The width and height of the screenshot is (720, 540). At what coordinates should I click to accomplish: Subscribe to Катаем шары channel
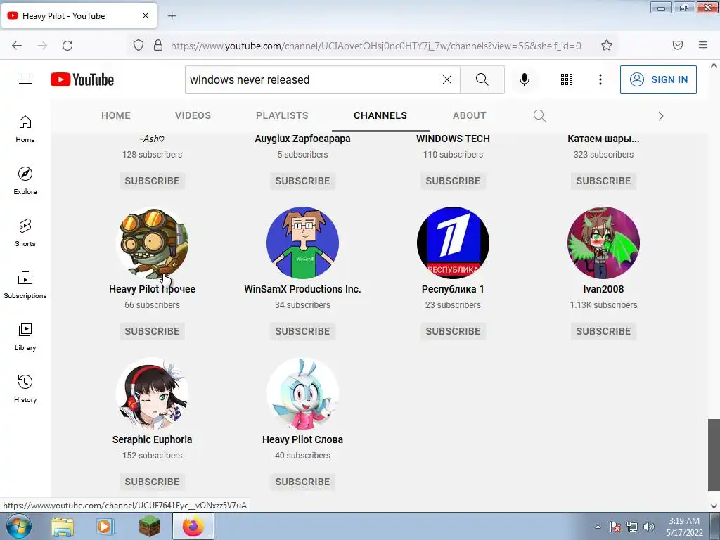(x=603, y=181)
